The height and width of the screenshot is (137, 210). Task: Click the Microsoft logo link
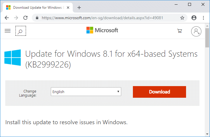pos(102,30)
